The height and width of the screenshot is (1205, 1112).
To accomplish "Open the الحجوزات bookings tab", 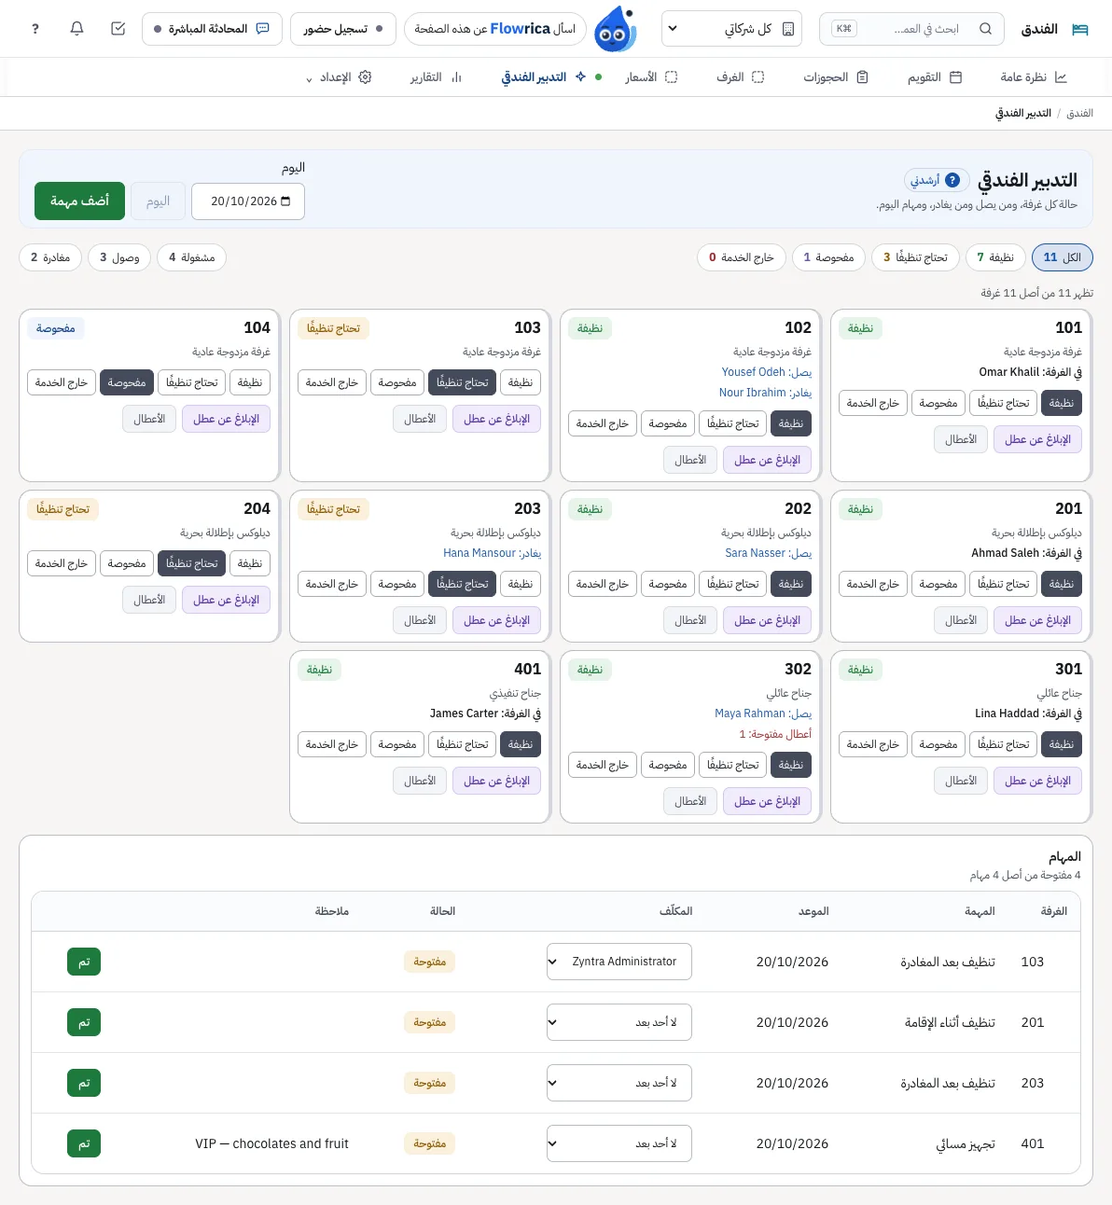I will pos(836,77).
